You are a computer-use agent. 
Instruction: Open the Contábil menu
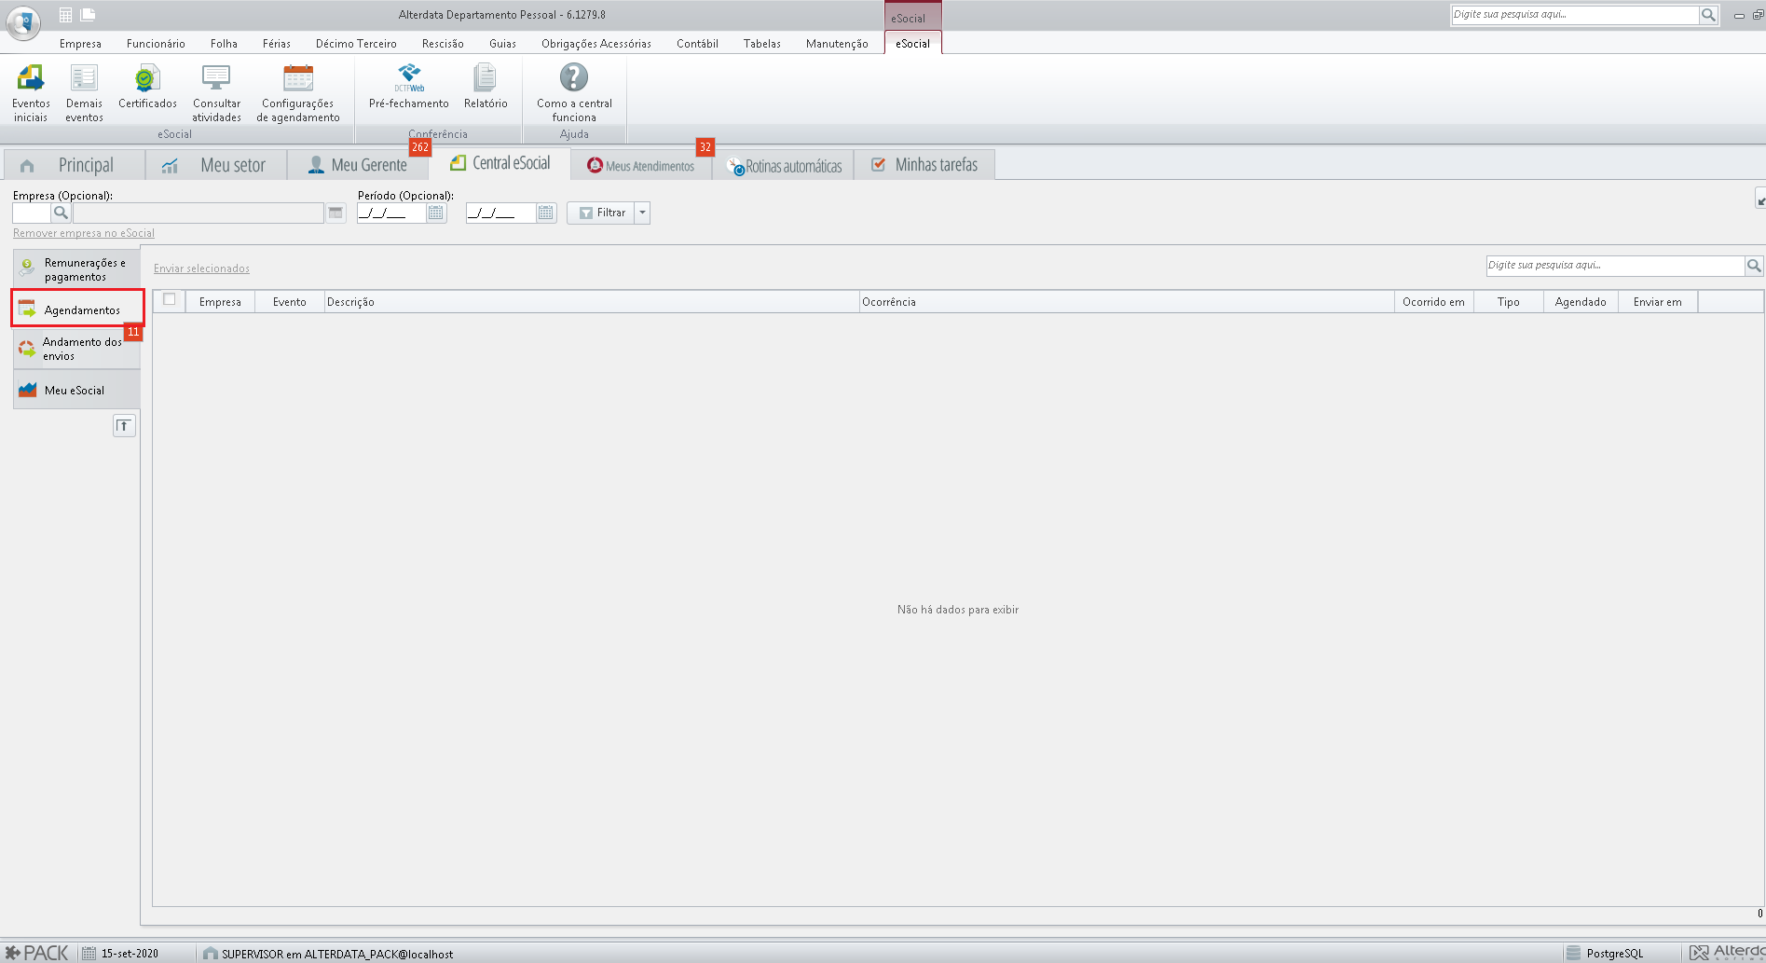pyautogui.click(x=697, y=44)
